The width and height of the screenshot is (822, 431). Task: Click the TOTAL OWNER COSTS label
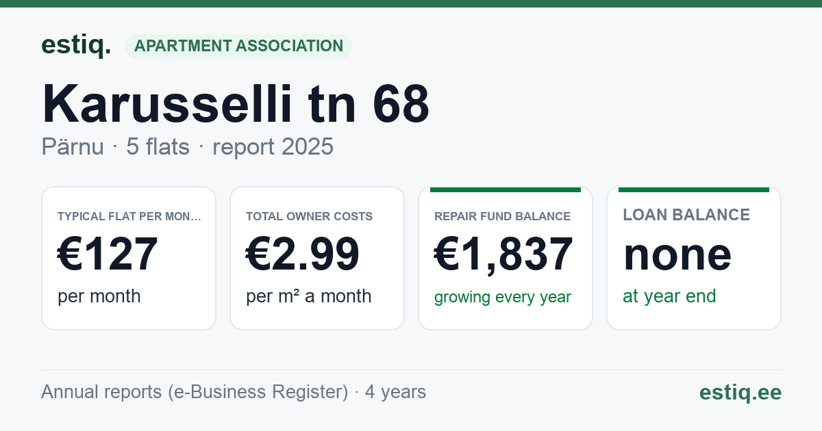click(x=309, y=217)
